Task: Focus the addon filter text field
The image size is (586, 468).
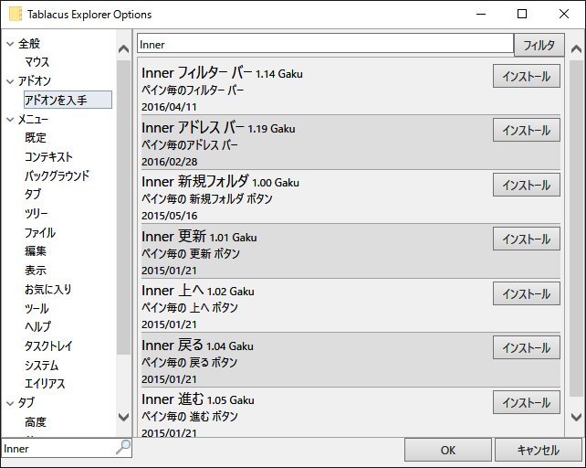Action: tap(325, 44)
